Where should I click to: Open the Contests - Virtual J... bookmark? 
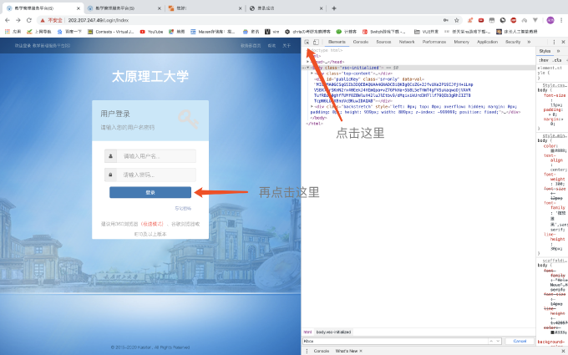(111, 32)
